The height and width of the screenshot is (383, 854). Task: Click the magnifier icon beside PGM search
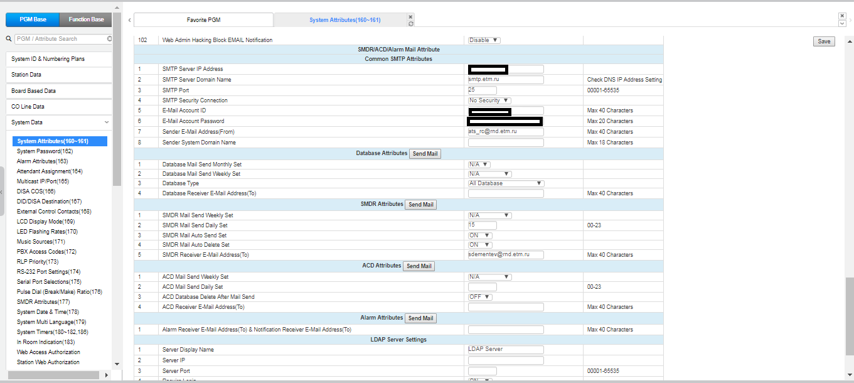click(9, 39)
